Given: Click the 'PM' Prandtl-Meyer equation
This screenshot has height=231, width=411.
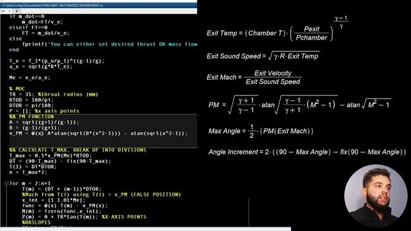Looking at the screenshot, I should pos(300,105).
